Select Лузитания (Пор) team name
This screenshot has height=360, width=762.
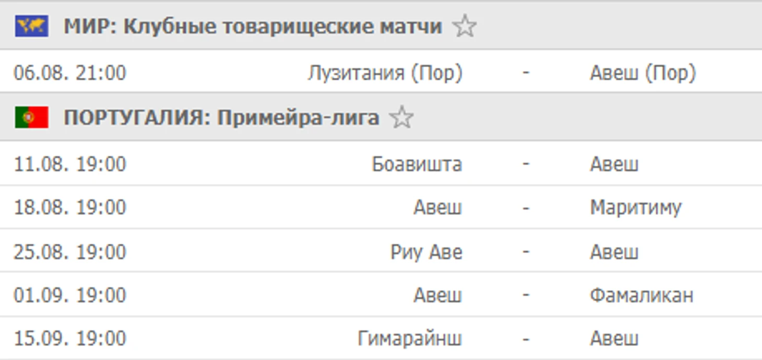[x=385, y=73]
